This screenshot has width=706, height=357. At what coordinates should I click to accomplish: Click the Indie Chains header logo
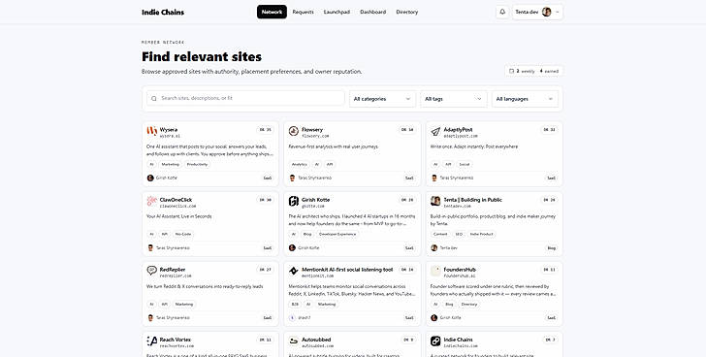point(163,13)
